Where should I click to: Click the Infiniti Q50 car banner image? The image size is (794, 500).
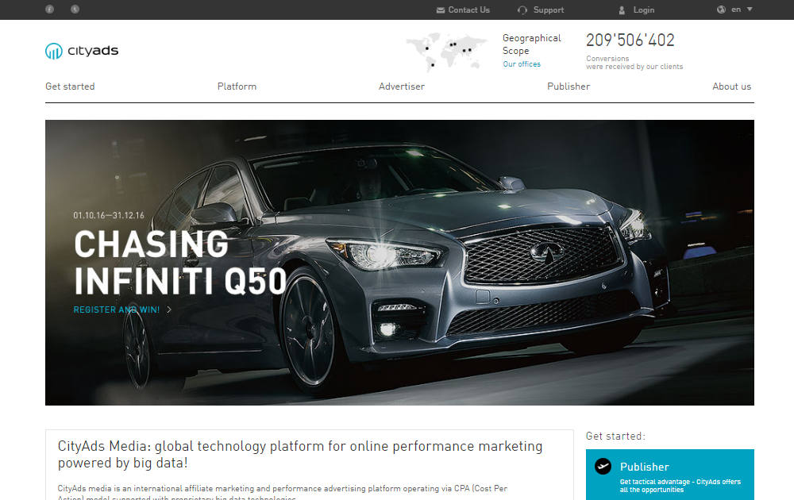click(x=476, y=262)
